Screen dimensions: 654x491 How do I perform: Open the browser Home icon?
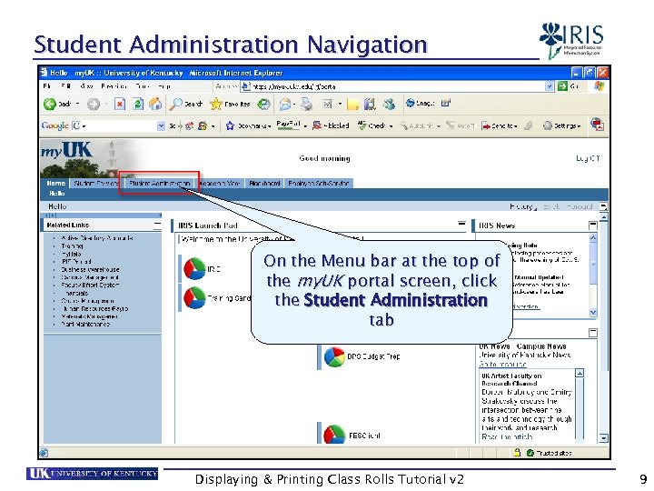(x=155, y=104)
